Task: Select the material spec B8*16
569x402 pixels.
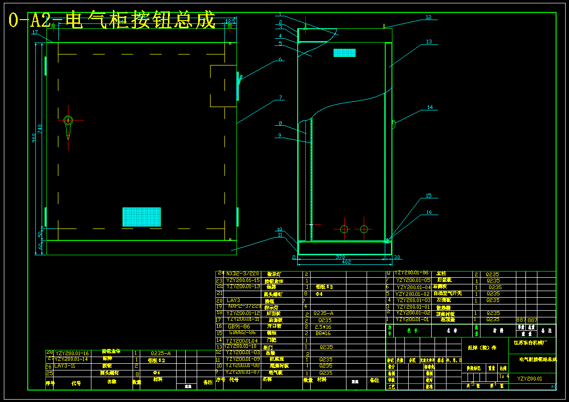Action: 323,333
